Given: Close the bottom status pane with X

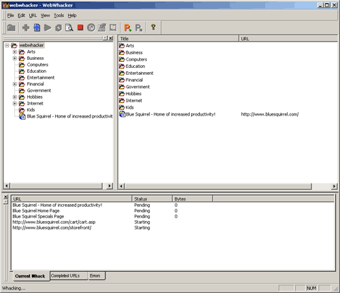Looking at the screenshot, I should coord(5,196).
